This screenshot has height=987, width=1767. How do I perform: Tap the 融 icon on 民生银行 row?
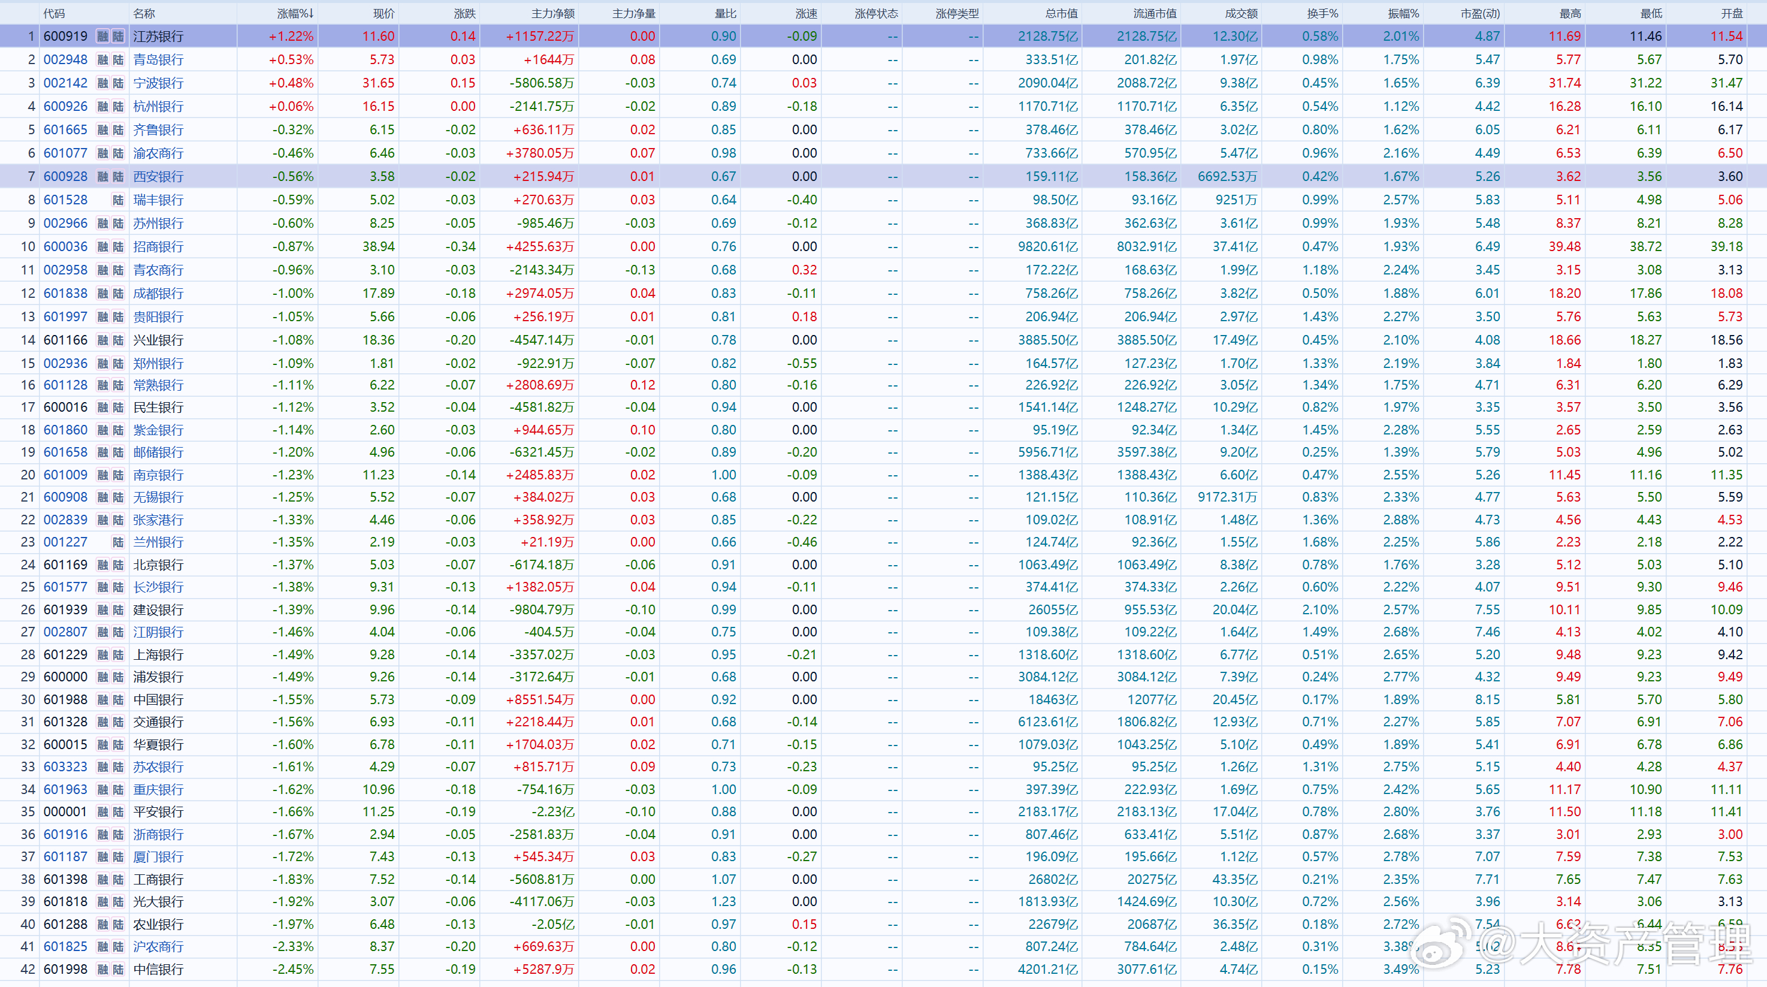point(103,407)
